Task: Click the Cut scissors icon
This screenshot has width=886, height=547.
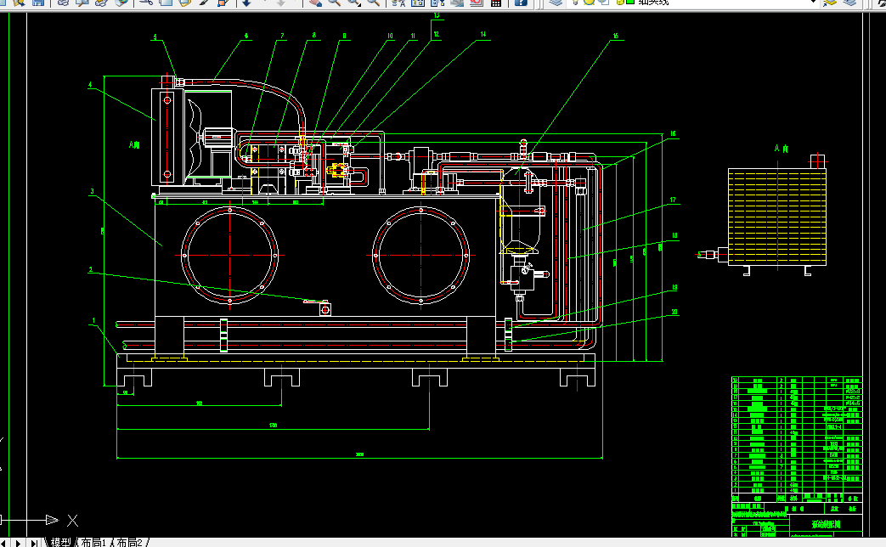Action: (146, 3)
